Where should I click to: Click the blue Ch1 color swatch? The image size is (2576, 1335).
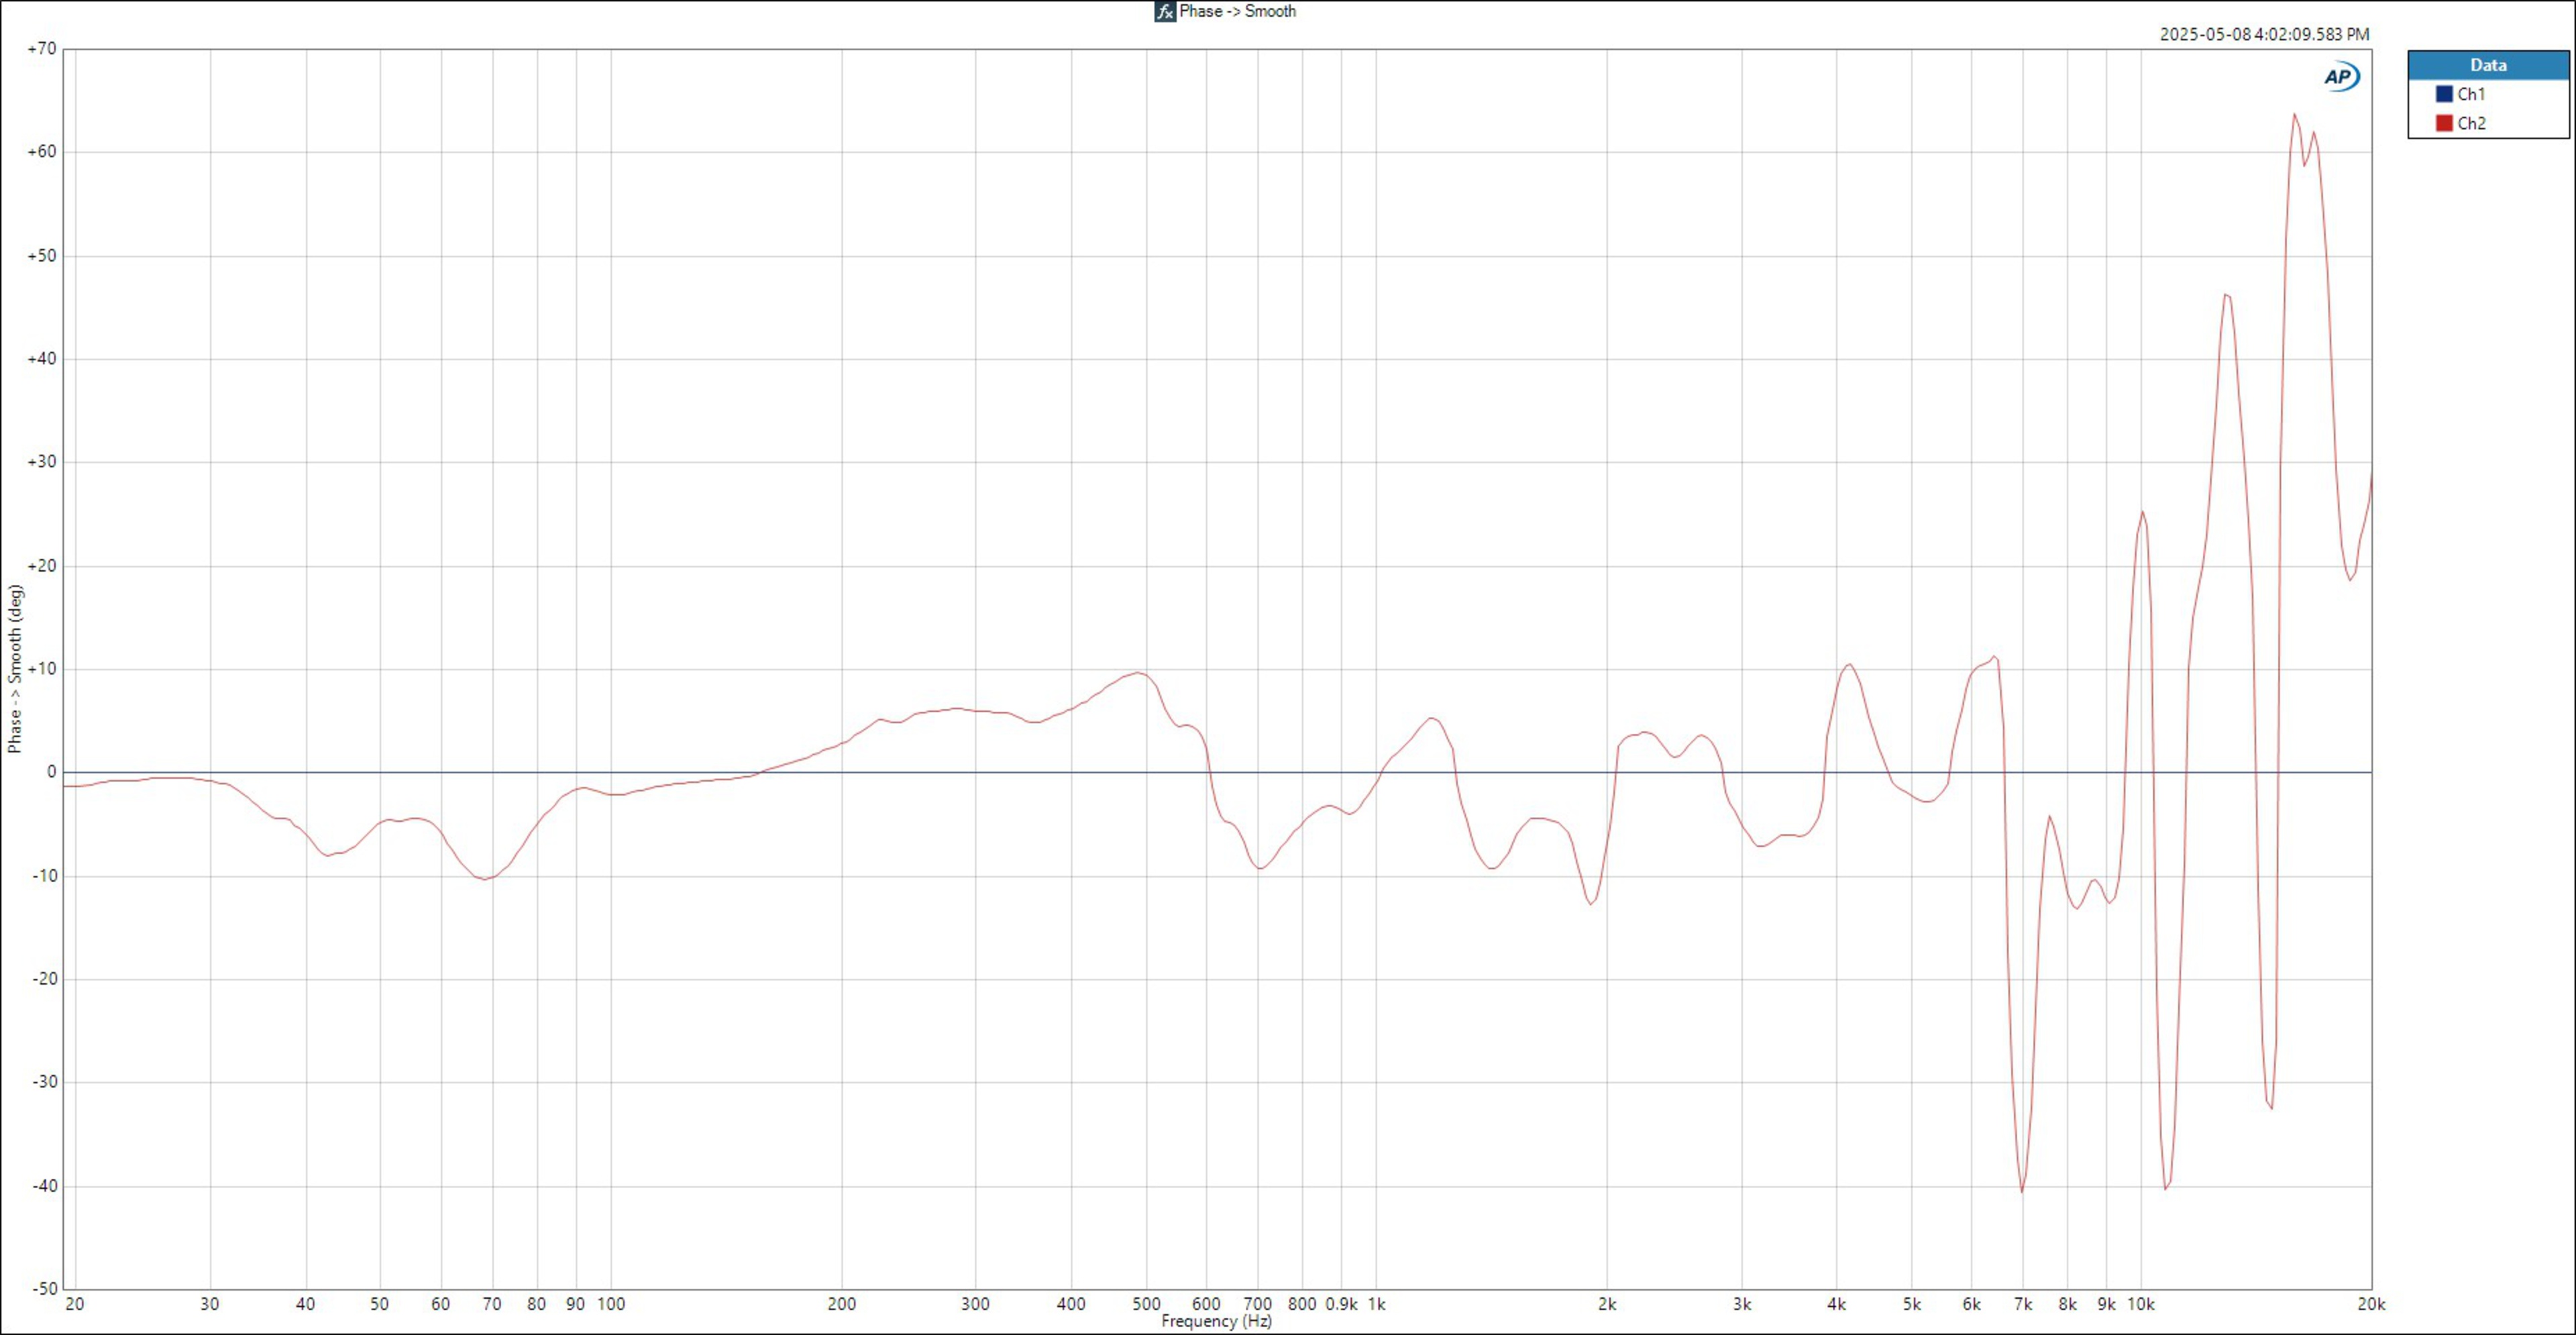click(2444, 94)
